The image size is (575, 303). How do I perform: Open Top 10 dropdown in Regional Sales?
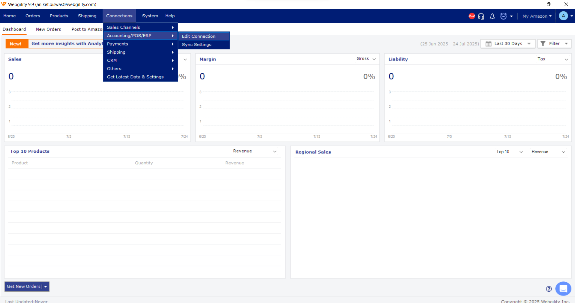(509, 152)
